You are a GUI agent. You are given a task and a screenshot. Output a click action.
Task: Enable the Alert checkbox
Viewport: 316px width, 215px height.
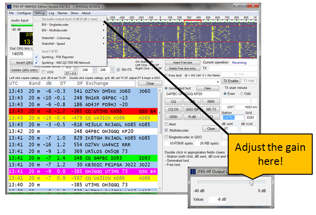[x=166, y=124]
